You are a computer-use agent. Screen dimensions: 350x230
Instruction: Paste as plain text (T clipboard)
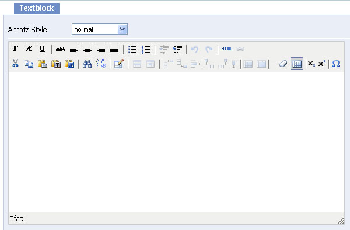click(x=56, y=64)
